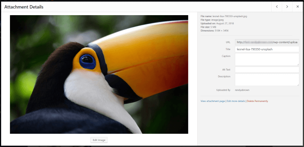Focus the Description text area
304x147 pixels.
pos(267,80)
